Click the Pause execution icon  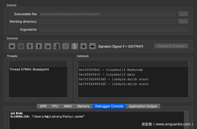pyautogui.click(x=21, y=46)
